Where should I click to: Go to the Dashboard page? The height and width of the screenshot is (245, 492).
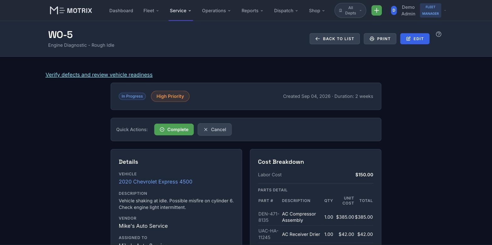[121, 10]
